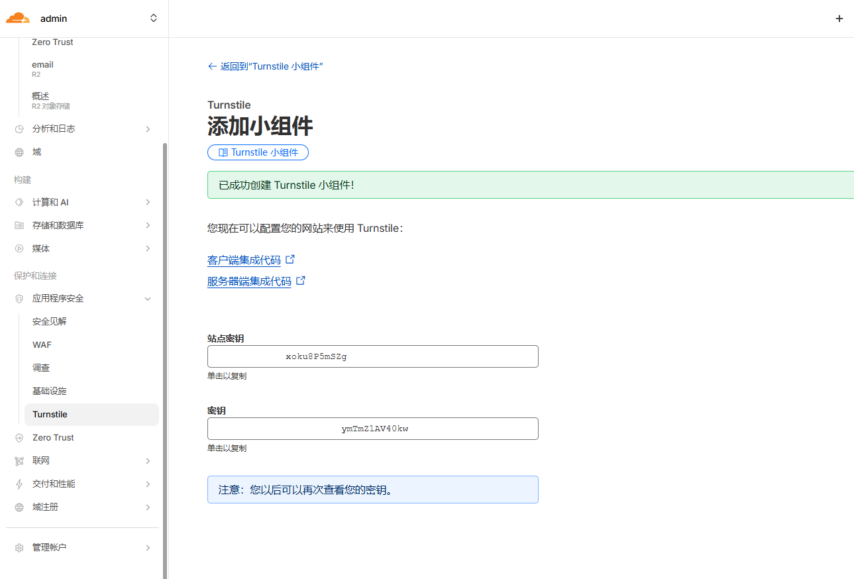Click the globe icon beside 域
The height and width of the screenshot is (579, 854).
tap(19, 152)
